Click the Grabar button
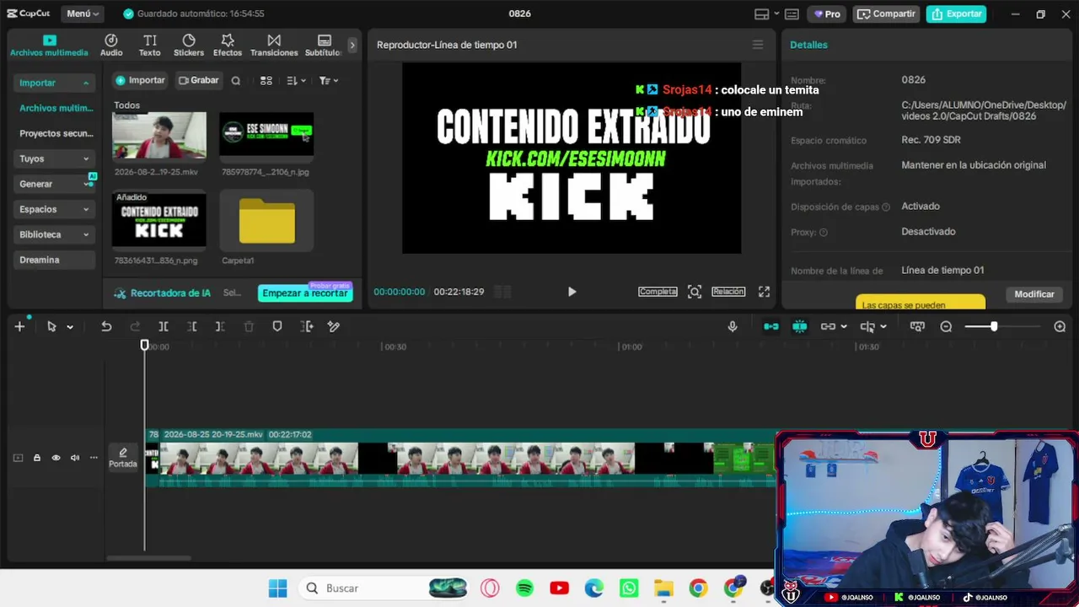This screenshot has width=1079, height=607. click(199, 81)
